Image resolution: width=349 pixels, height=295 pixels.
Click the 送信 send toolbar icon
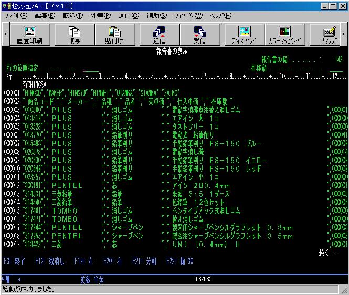(x=160, y=35)
